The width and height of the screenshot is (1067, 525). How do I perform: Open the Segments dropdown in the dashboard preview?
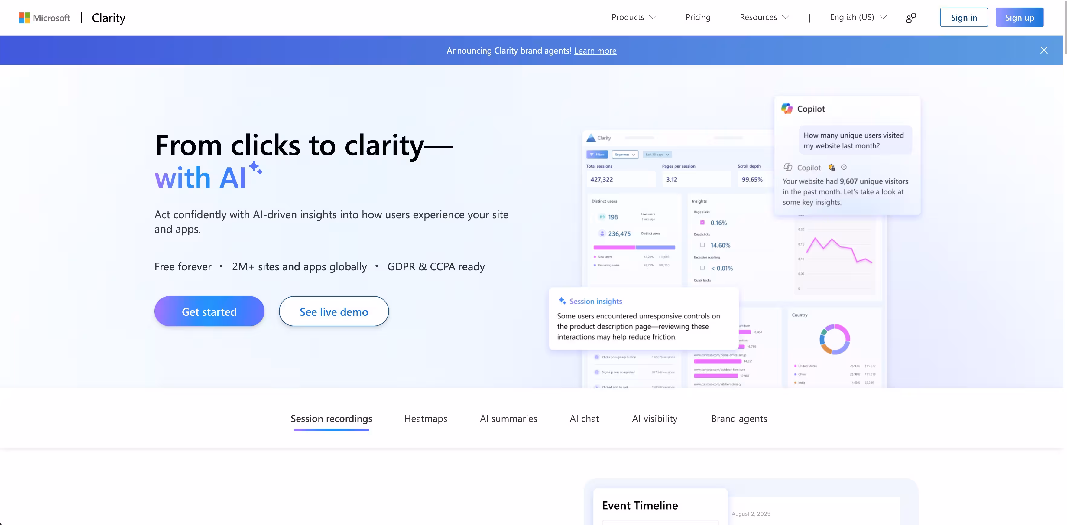(x=625, y=155)
